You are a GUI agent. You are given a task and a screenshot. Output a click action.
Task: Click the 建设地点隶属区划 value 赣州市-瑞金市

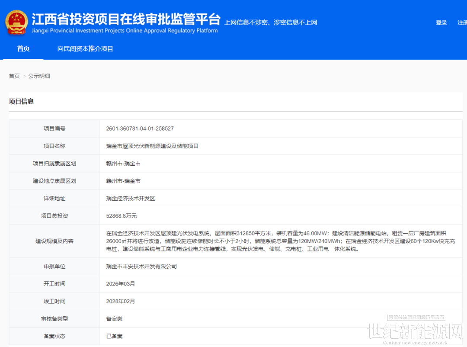[123, 181]
